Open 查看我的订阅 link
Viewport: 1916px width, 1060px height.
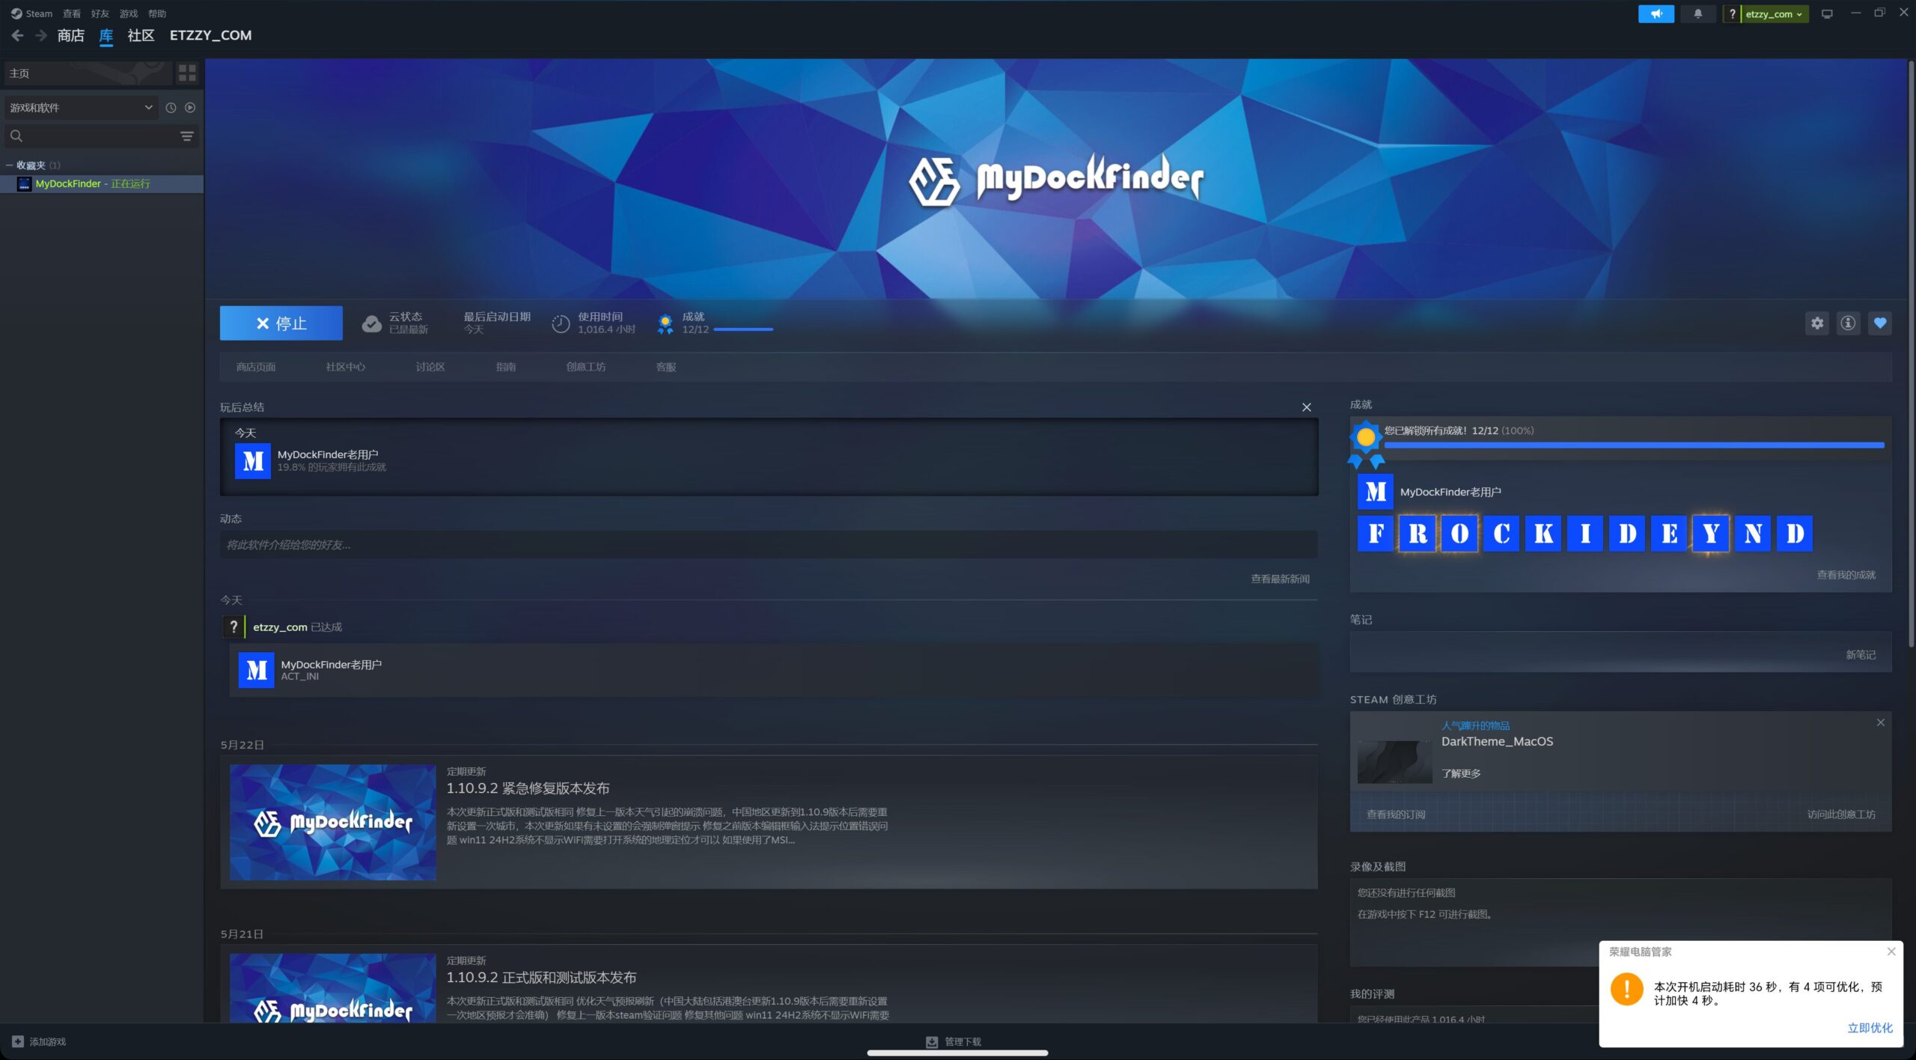click(1396, 814)
